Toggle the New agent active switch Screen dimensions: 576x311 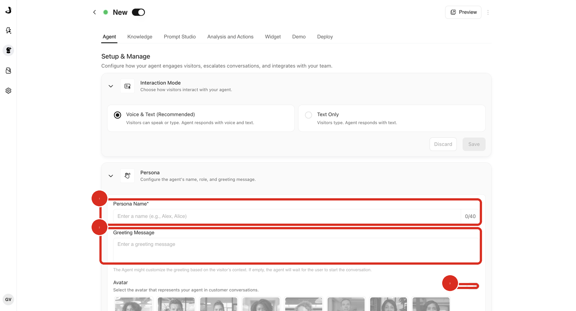tap(138, 12)
